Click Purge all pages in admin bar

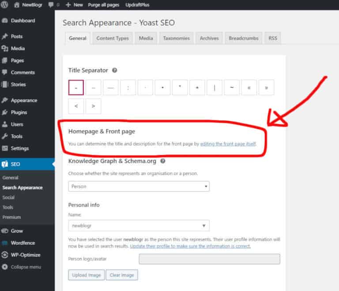click(104, 5)
